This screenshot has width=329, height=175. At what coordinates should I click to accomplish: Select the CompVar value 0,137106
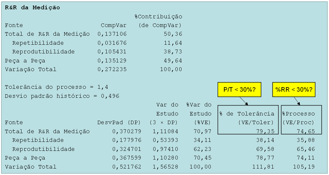click(112, 34)
